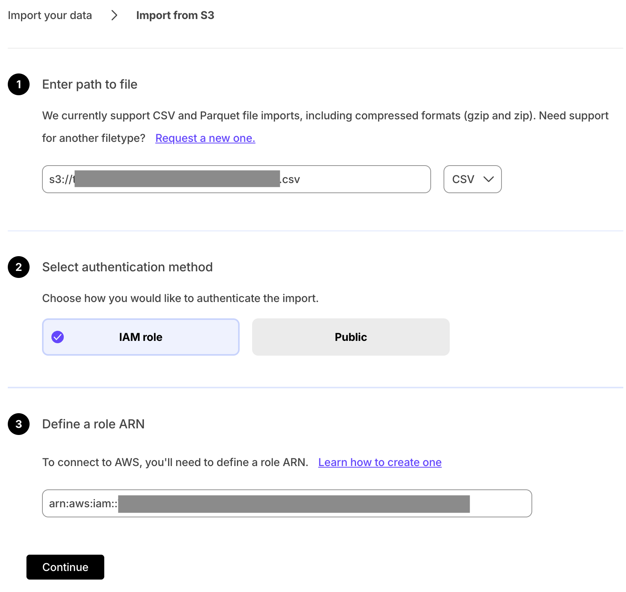Click the purple checkmark on IAM role
This screenshot has width=626, height=592.
[58, 337]
